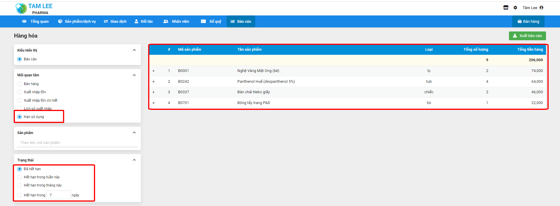The width and height of the screenshot is (560, 206).
Task: Select Lịch sử xuất nhập radio
Action: coord(20,108)
